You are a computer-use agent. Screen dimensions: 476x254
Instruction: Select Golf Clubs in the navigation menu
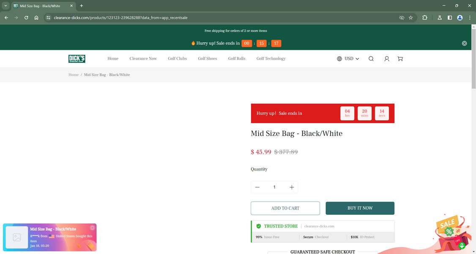(177, 59)
